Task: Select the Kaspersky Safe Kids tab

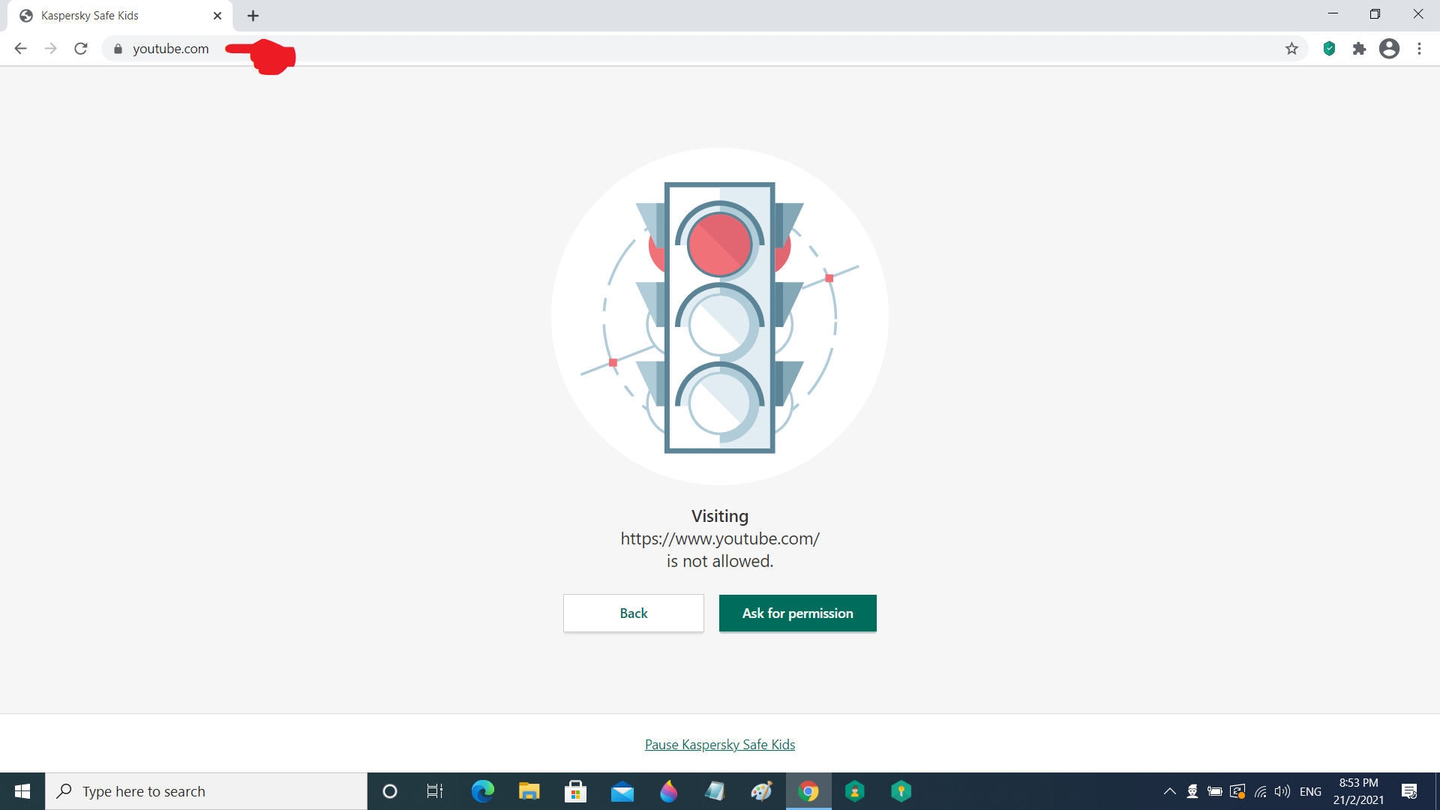Action: [x=112, y=16]
